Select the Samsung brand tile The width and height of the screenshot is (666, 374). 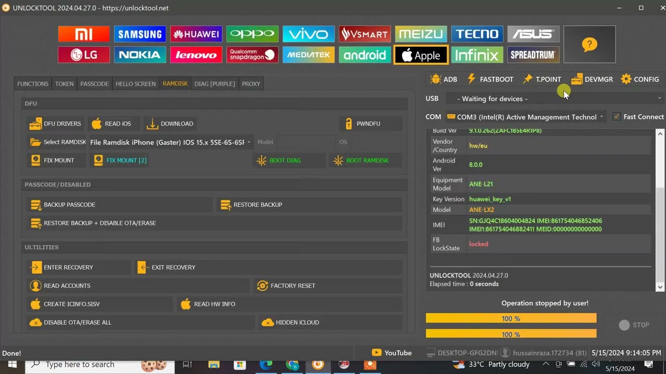pos(140,34)
